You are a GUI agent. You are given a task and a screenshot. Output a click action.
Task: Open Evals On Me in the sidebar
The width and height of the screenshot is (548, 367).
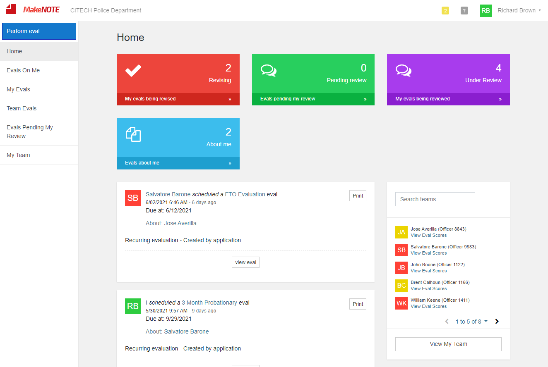39,71
